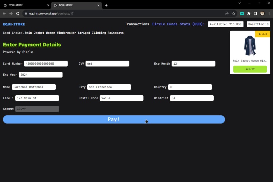273x182 pixels.
Task: Focus the District field
Action: point(192,98)
